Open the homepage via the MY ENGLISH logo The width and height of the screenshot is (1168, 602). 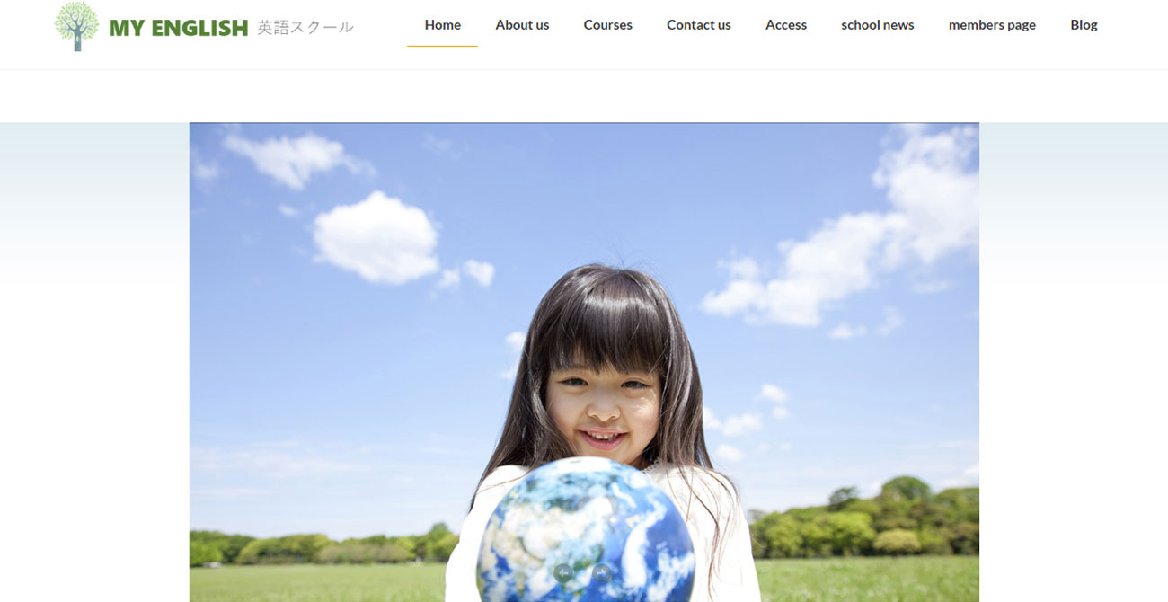(176, 28)
